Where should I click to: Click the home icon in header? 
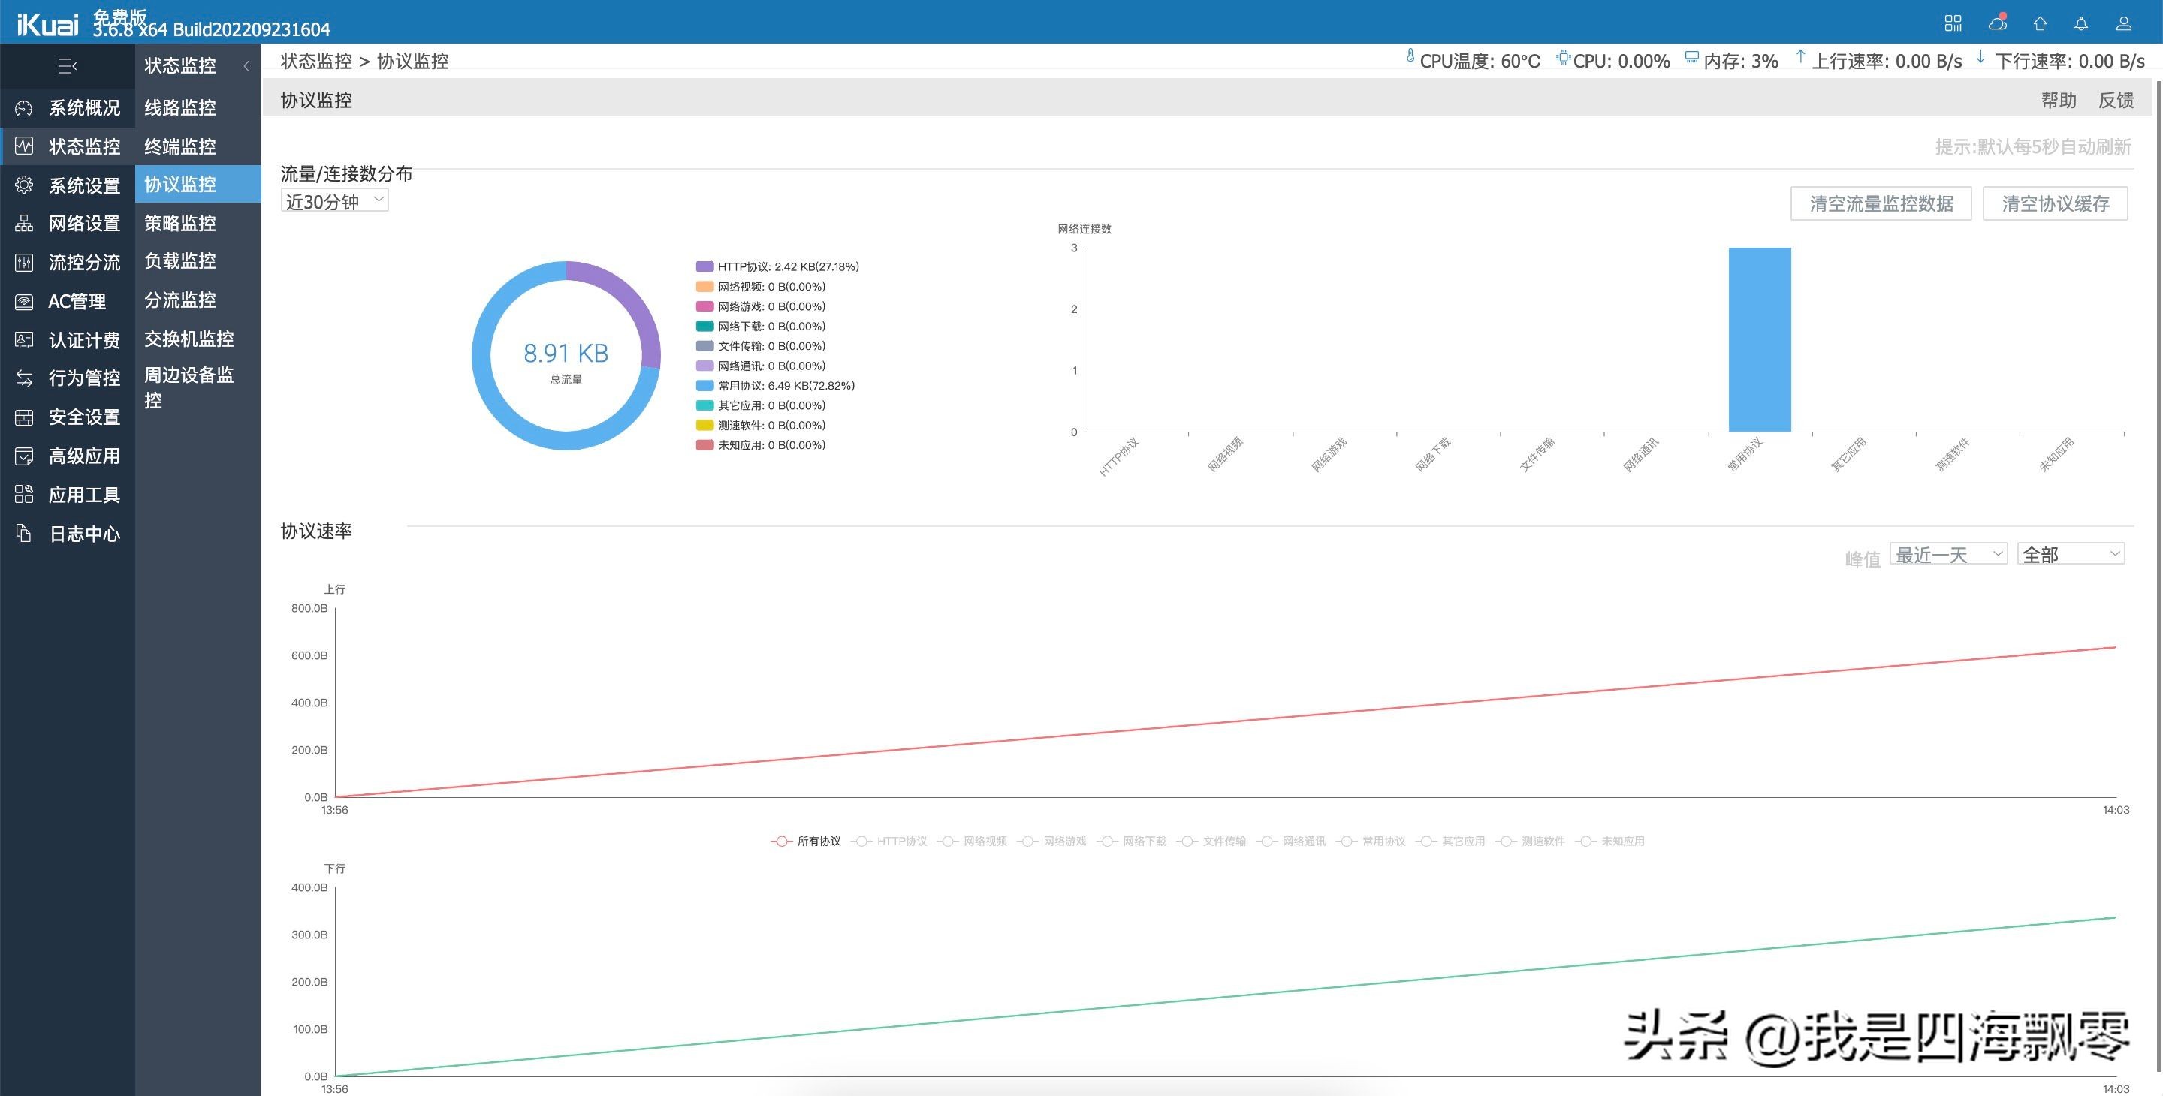[2040, 23]
